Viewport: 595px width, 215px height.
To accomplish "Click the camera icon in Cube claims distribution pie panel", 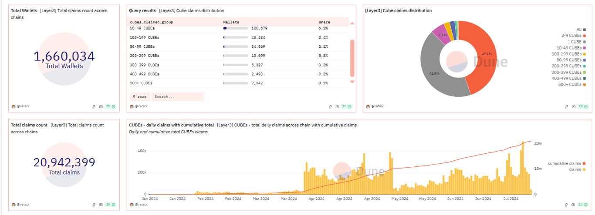I will click(574, 106).
